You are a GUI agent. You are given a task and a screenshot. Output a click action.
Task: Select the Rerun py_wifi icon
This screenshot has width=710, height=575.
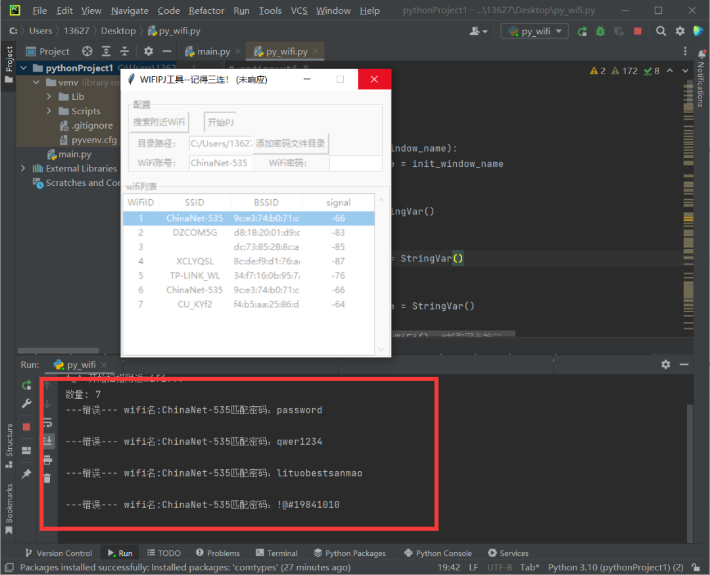click(26, 386)
